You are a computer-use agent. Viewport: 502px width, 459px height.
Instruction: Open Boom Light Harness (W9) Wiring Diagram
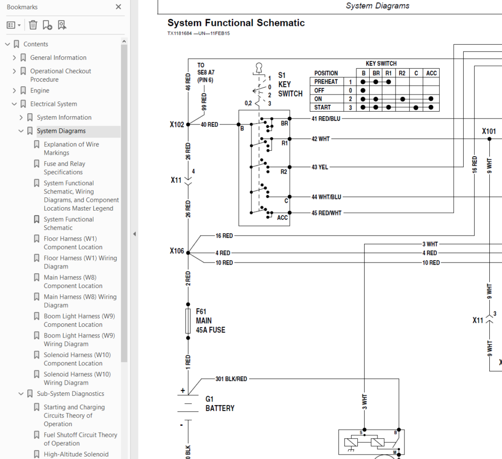(79, 339)
